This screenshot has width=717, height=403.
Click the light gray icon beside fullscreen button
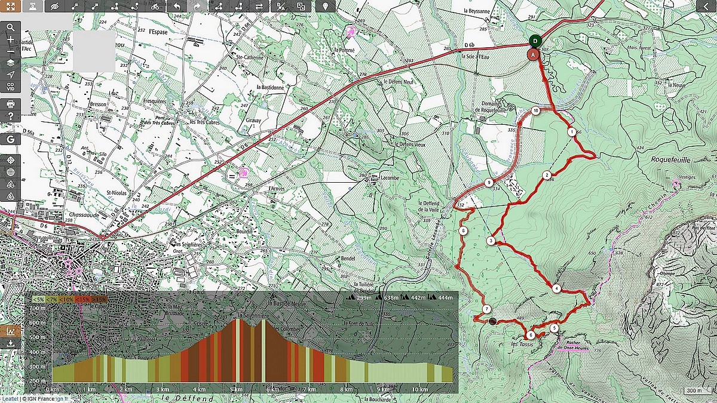[32, 7]
